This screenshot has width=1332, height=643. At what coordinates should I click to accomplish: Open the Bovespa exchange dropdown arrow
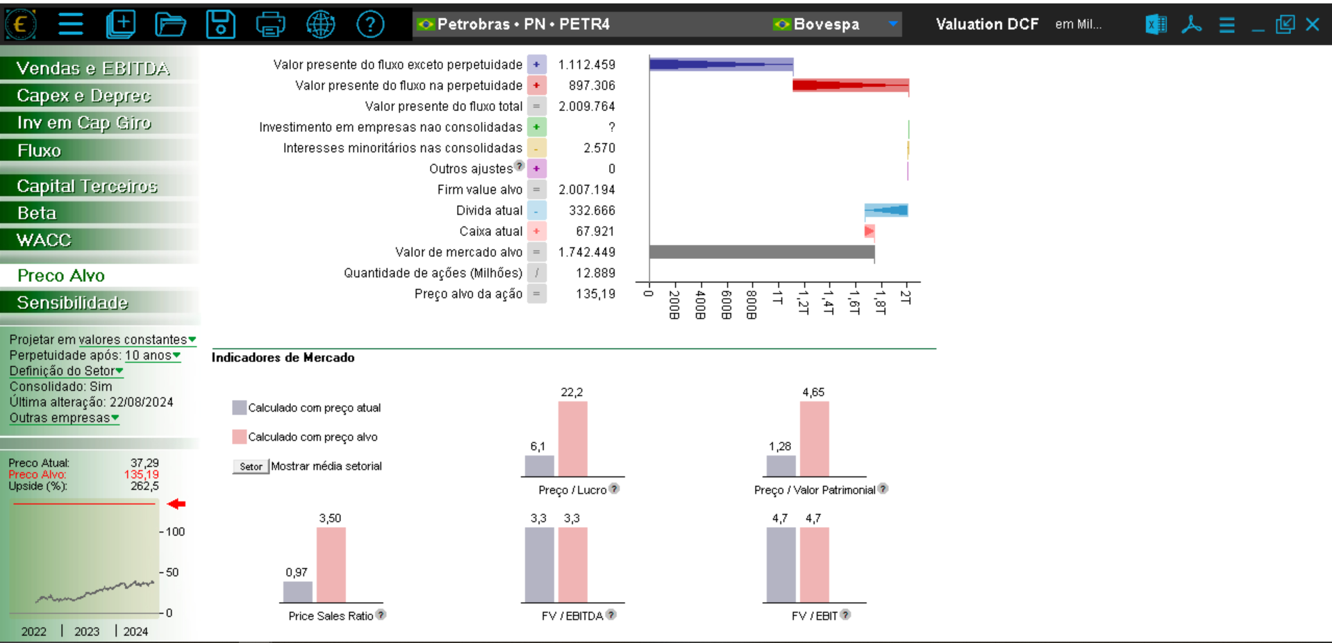click(x=893, y=24)
